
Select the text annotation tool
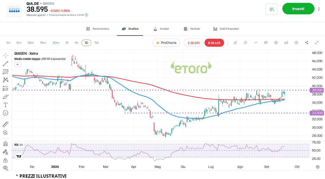(x=6, y=105)
